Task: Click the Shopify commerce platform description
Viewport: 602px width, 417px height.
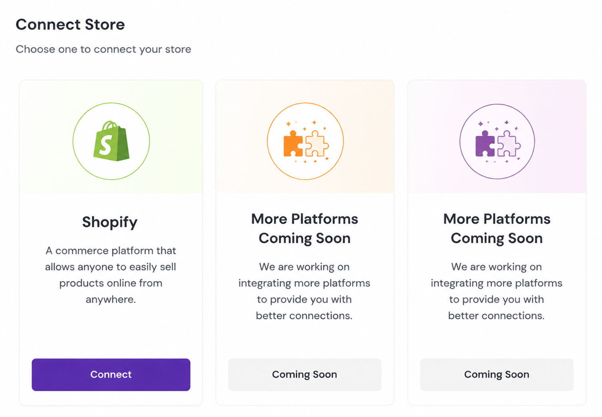Action: 111,275
